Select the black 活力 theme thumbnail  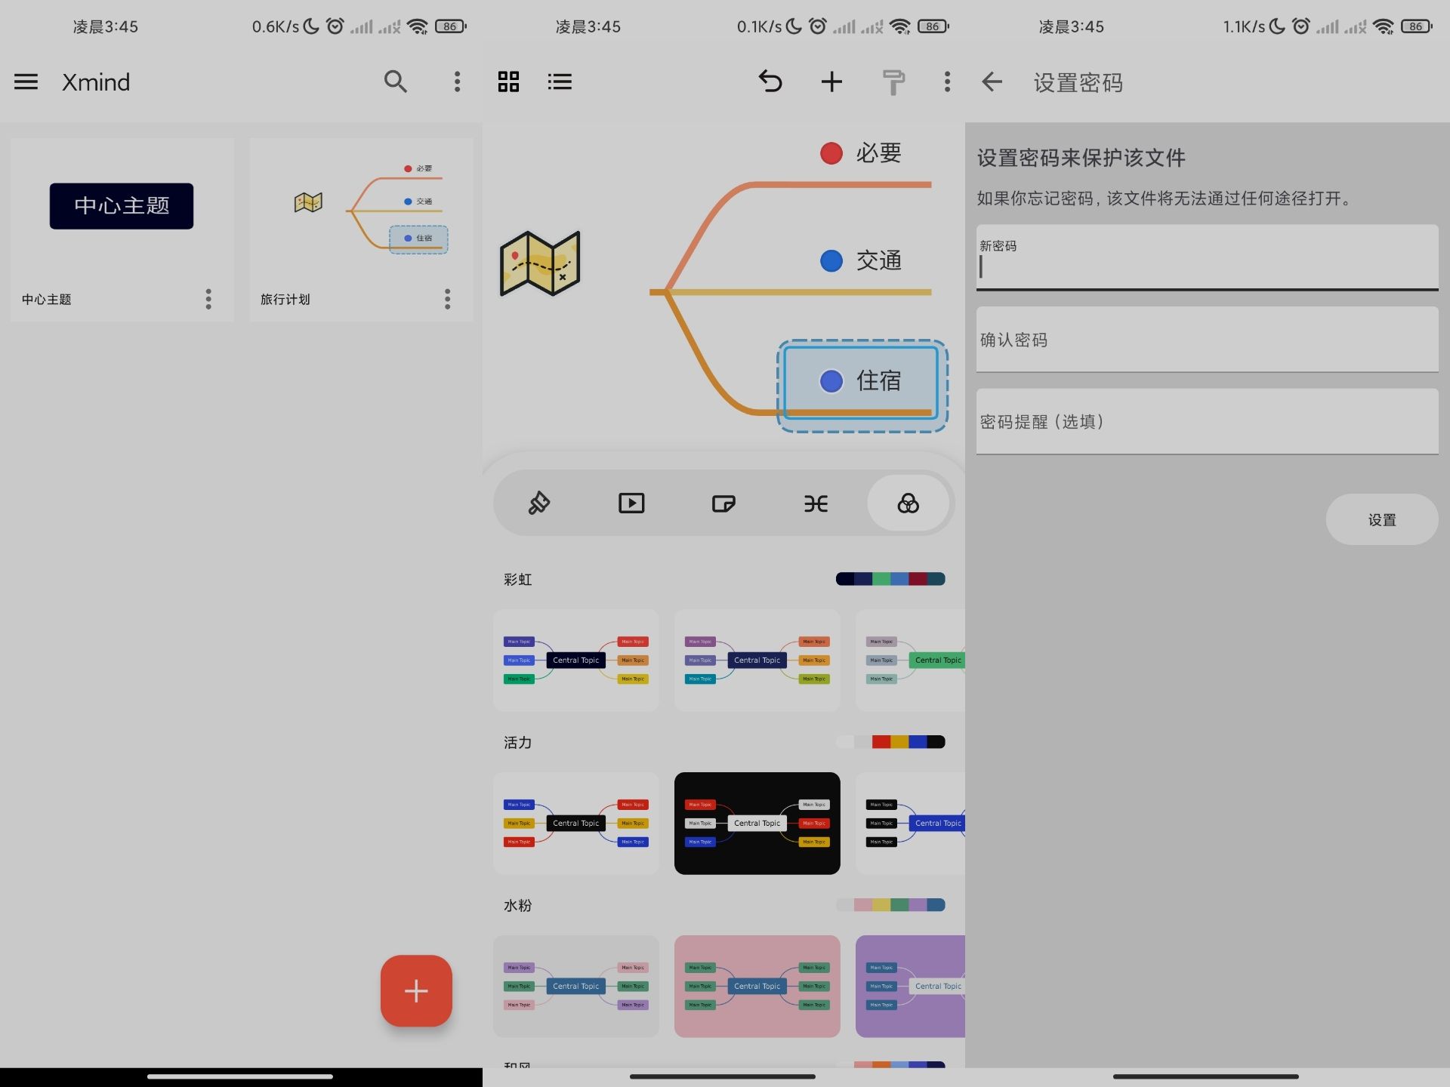(757, 823)
